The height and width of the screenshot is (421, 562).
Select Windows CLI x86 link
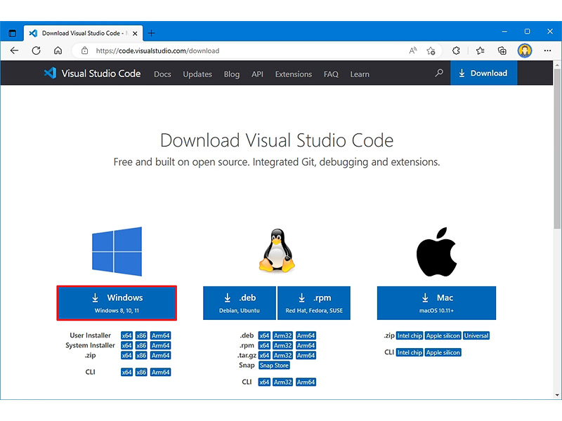pyautogui.click(x=141, y=373)
